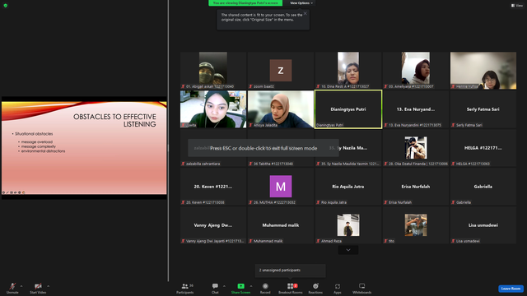The width and height of the screenshot is (527, 296).
Task: Open Breakout Rooms
Action: click(291, 288)
